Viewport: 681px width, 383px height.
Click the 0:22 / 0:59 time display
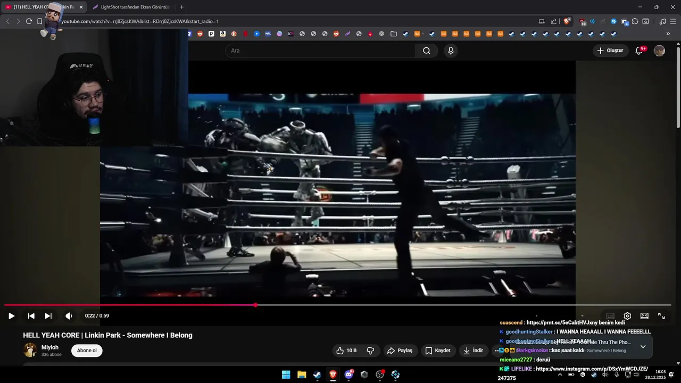coord(97,316)
